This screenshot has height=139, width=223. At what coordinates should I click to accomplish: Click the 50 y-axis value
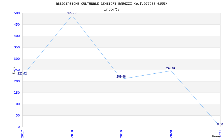coord(18,115)
